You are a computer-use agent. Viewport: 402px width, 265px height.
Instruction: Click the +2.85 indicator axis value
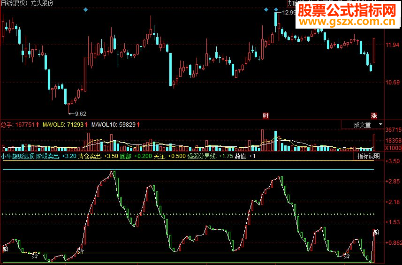tap(393, 182)
